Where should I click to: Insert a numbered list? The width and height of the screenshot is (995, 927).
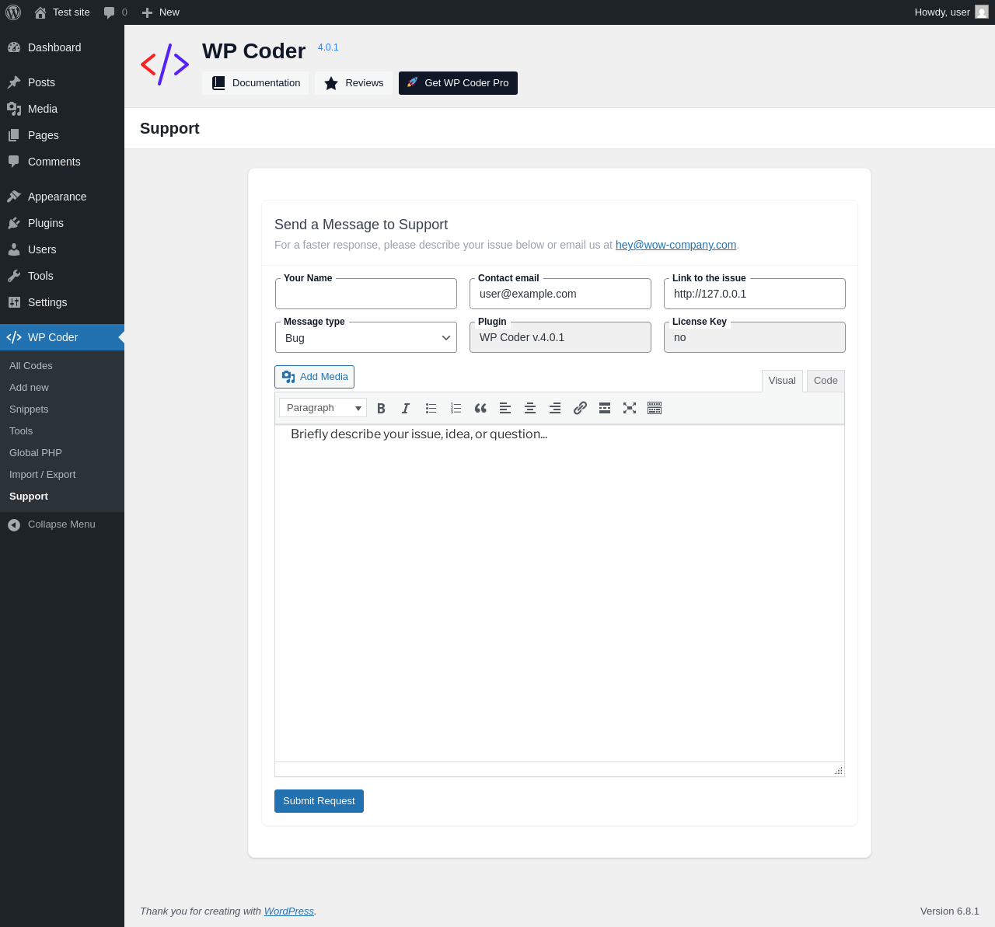[456, 408]
